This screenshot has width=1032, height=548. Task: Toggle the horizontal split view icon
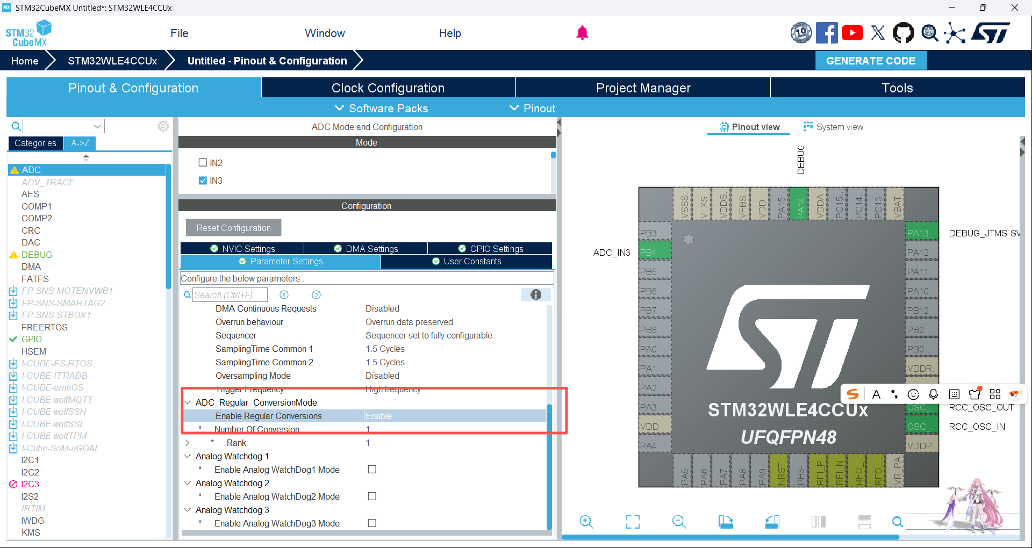click(x=865, y=522)
